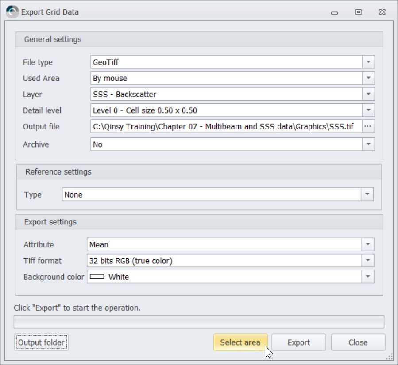Image resolution: width=398 pixels, height=365 pixels.
Task: Minimize the Export Grid Data window
Action: 335,12
